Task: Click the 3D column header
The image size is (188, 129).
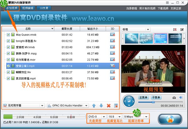Action: 112,29
